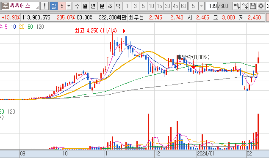Switch to yearly 년 chart period
269x158 pixels.
93,6
